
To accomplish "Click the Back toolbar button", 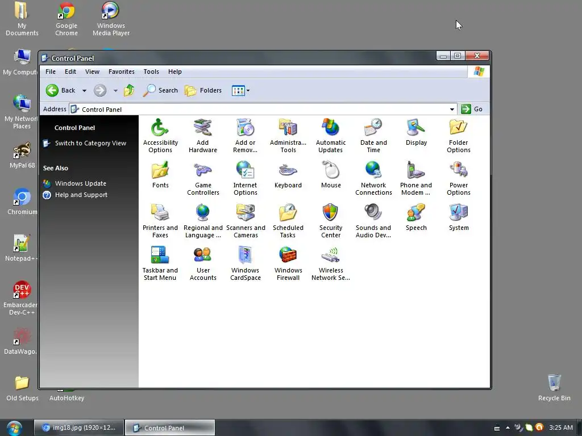I will tap(60, 90).
